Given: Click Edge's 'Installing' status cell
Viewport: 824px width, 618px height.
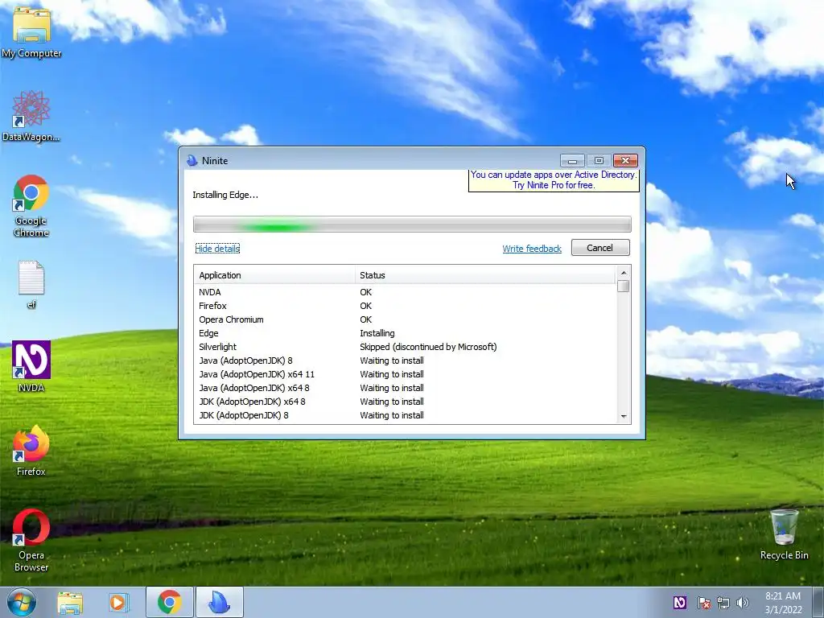Looking at the screenshot, I should pos(377,333).
